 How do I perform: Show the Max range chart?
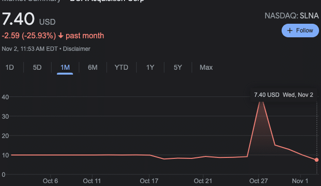(206, 67)
